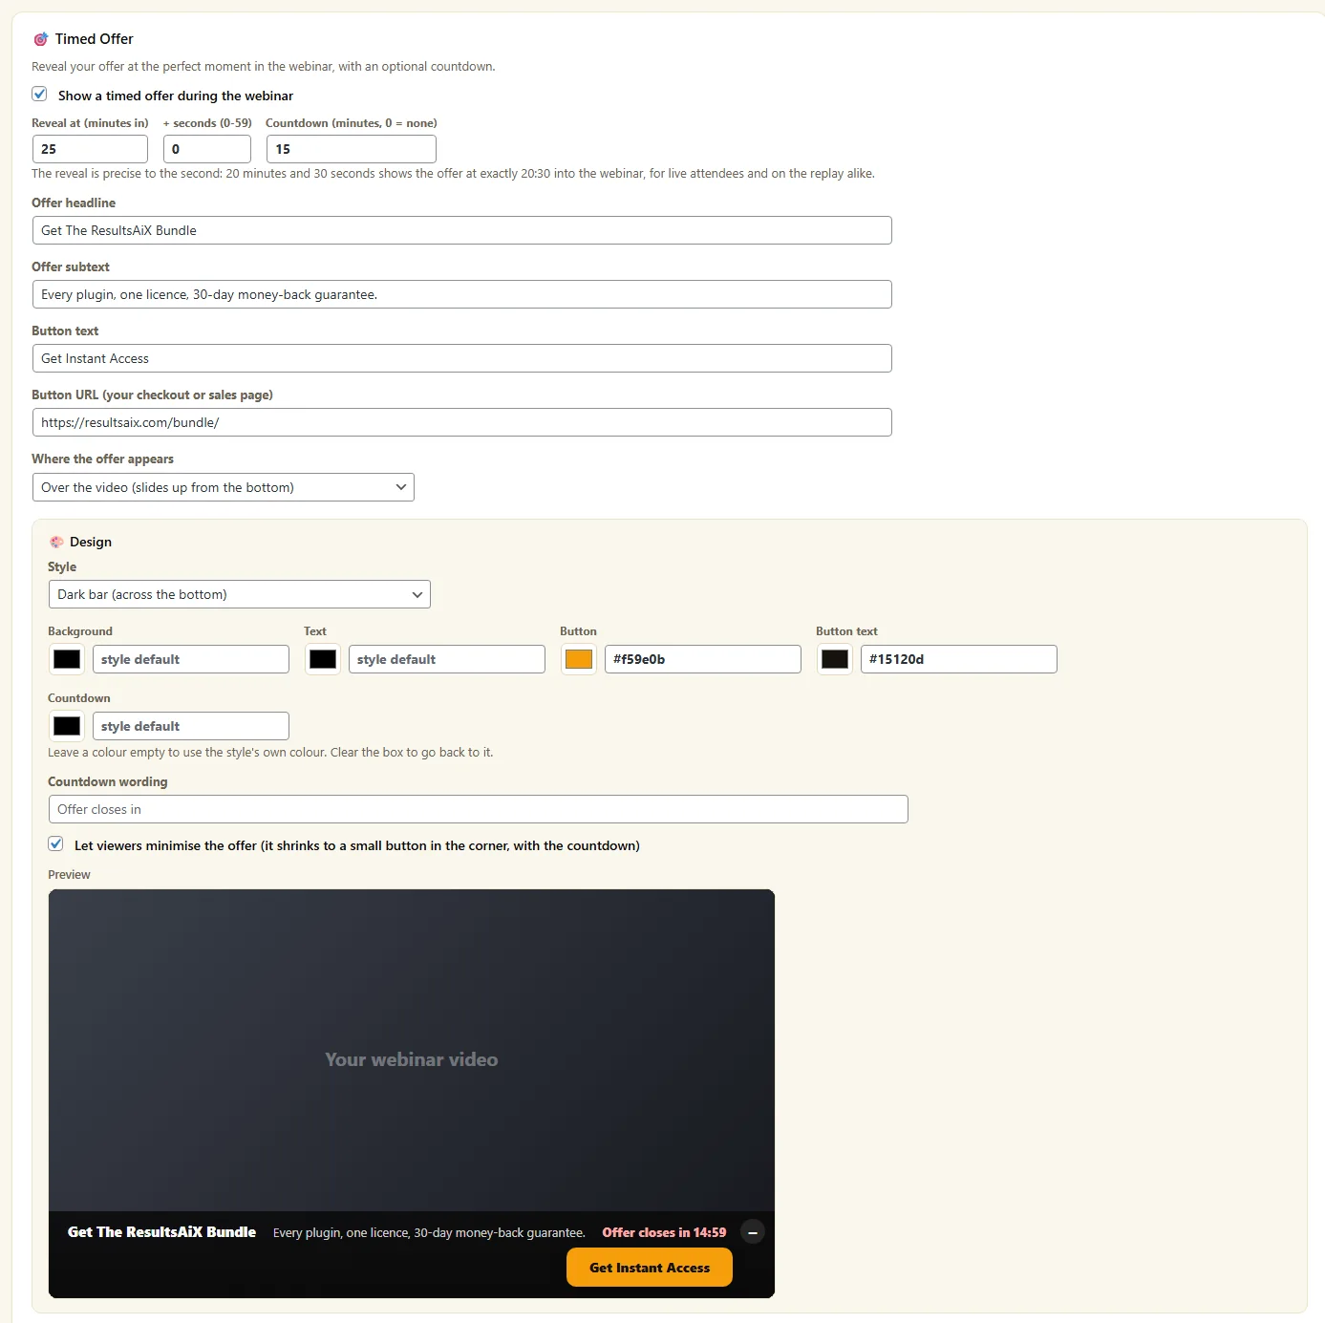The image size is (1325, 1323).
Task: Click the Countdown colour hex field
Action: point(191,726)
